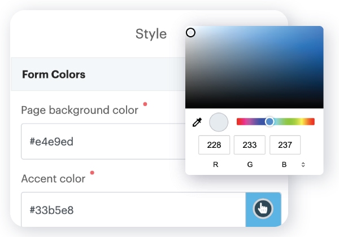Click the Accent color label
The height and width of the screenshot is (237, 339).
point(53,179)
